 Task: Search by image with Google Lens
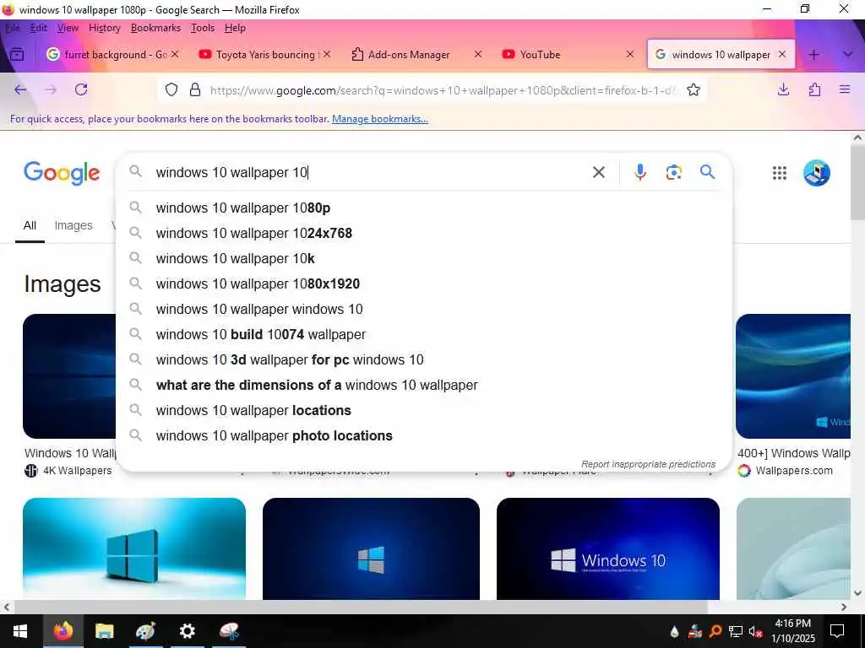pyautogui.click(x=673, y=172)
